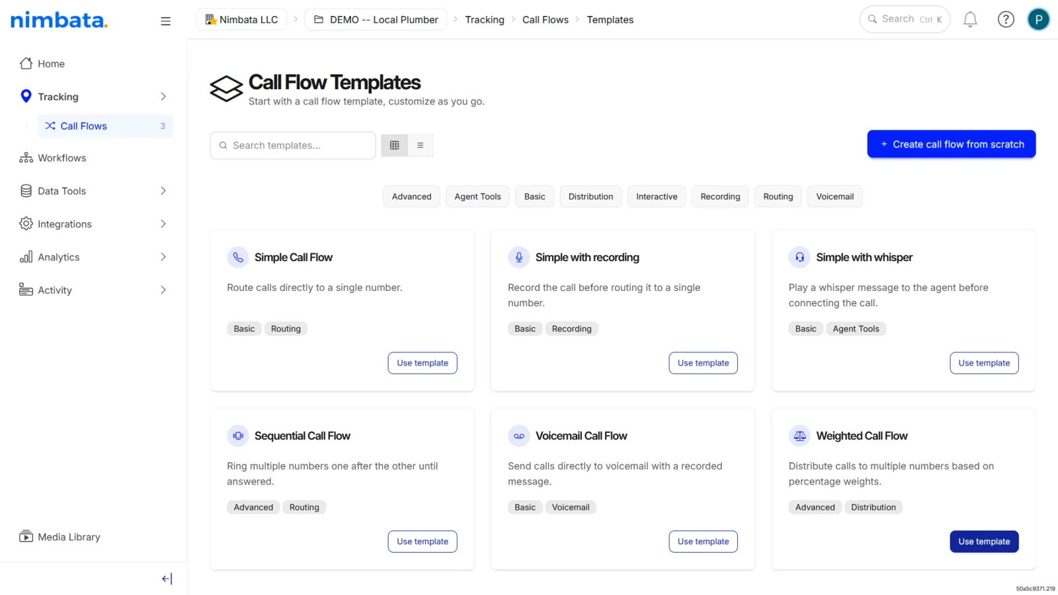Open Media Library in the sidebar

60,537
